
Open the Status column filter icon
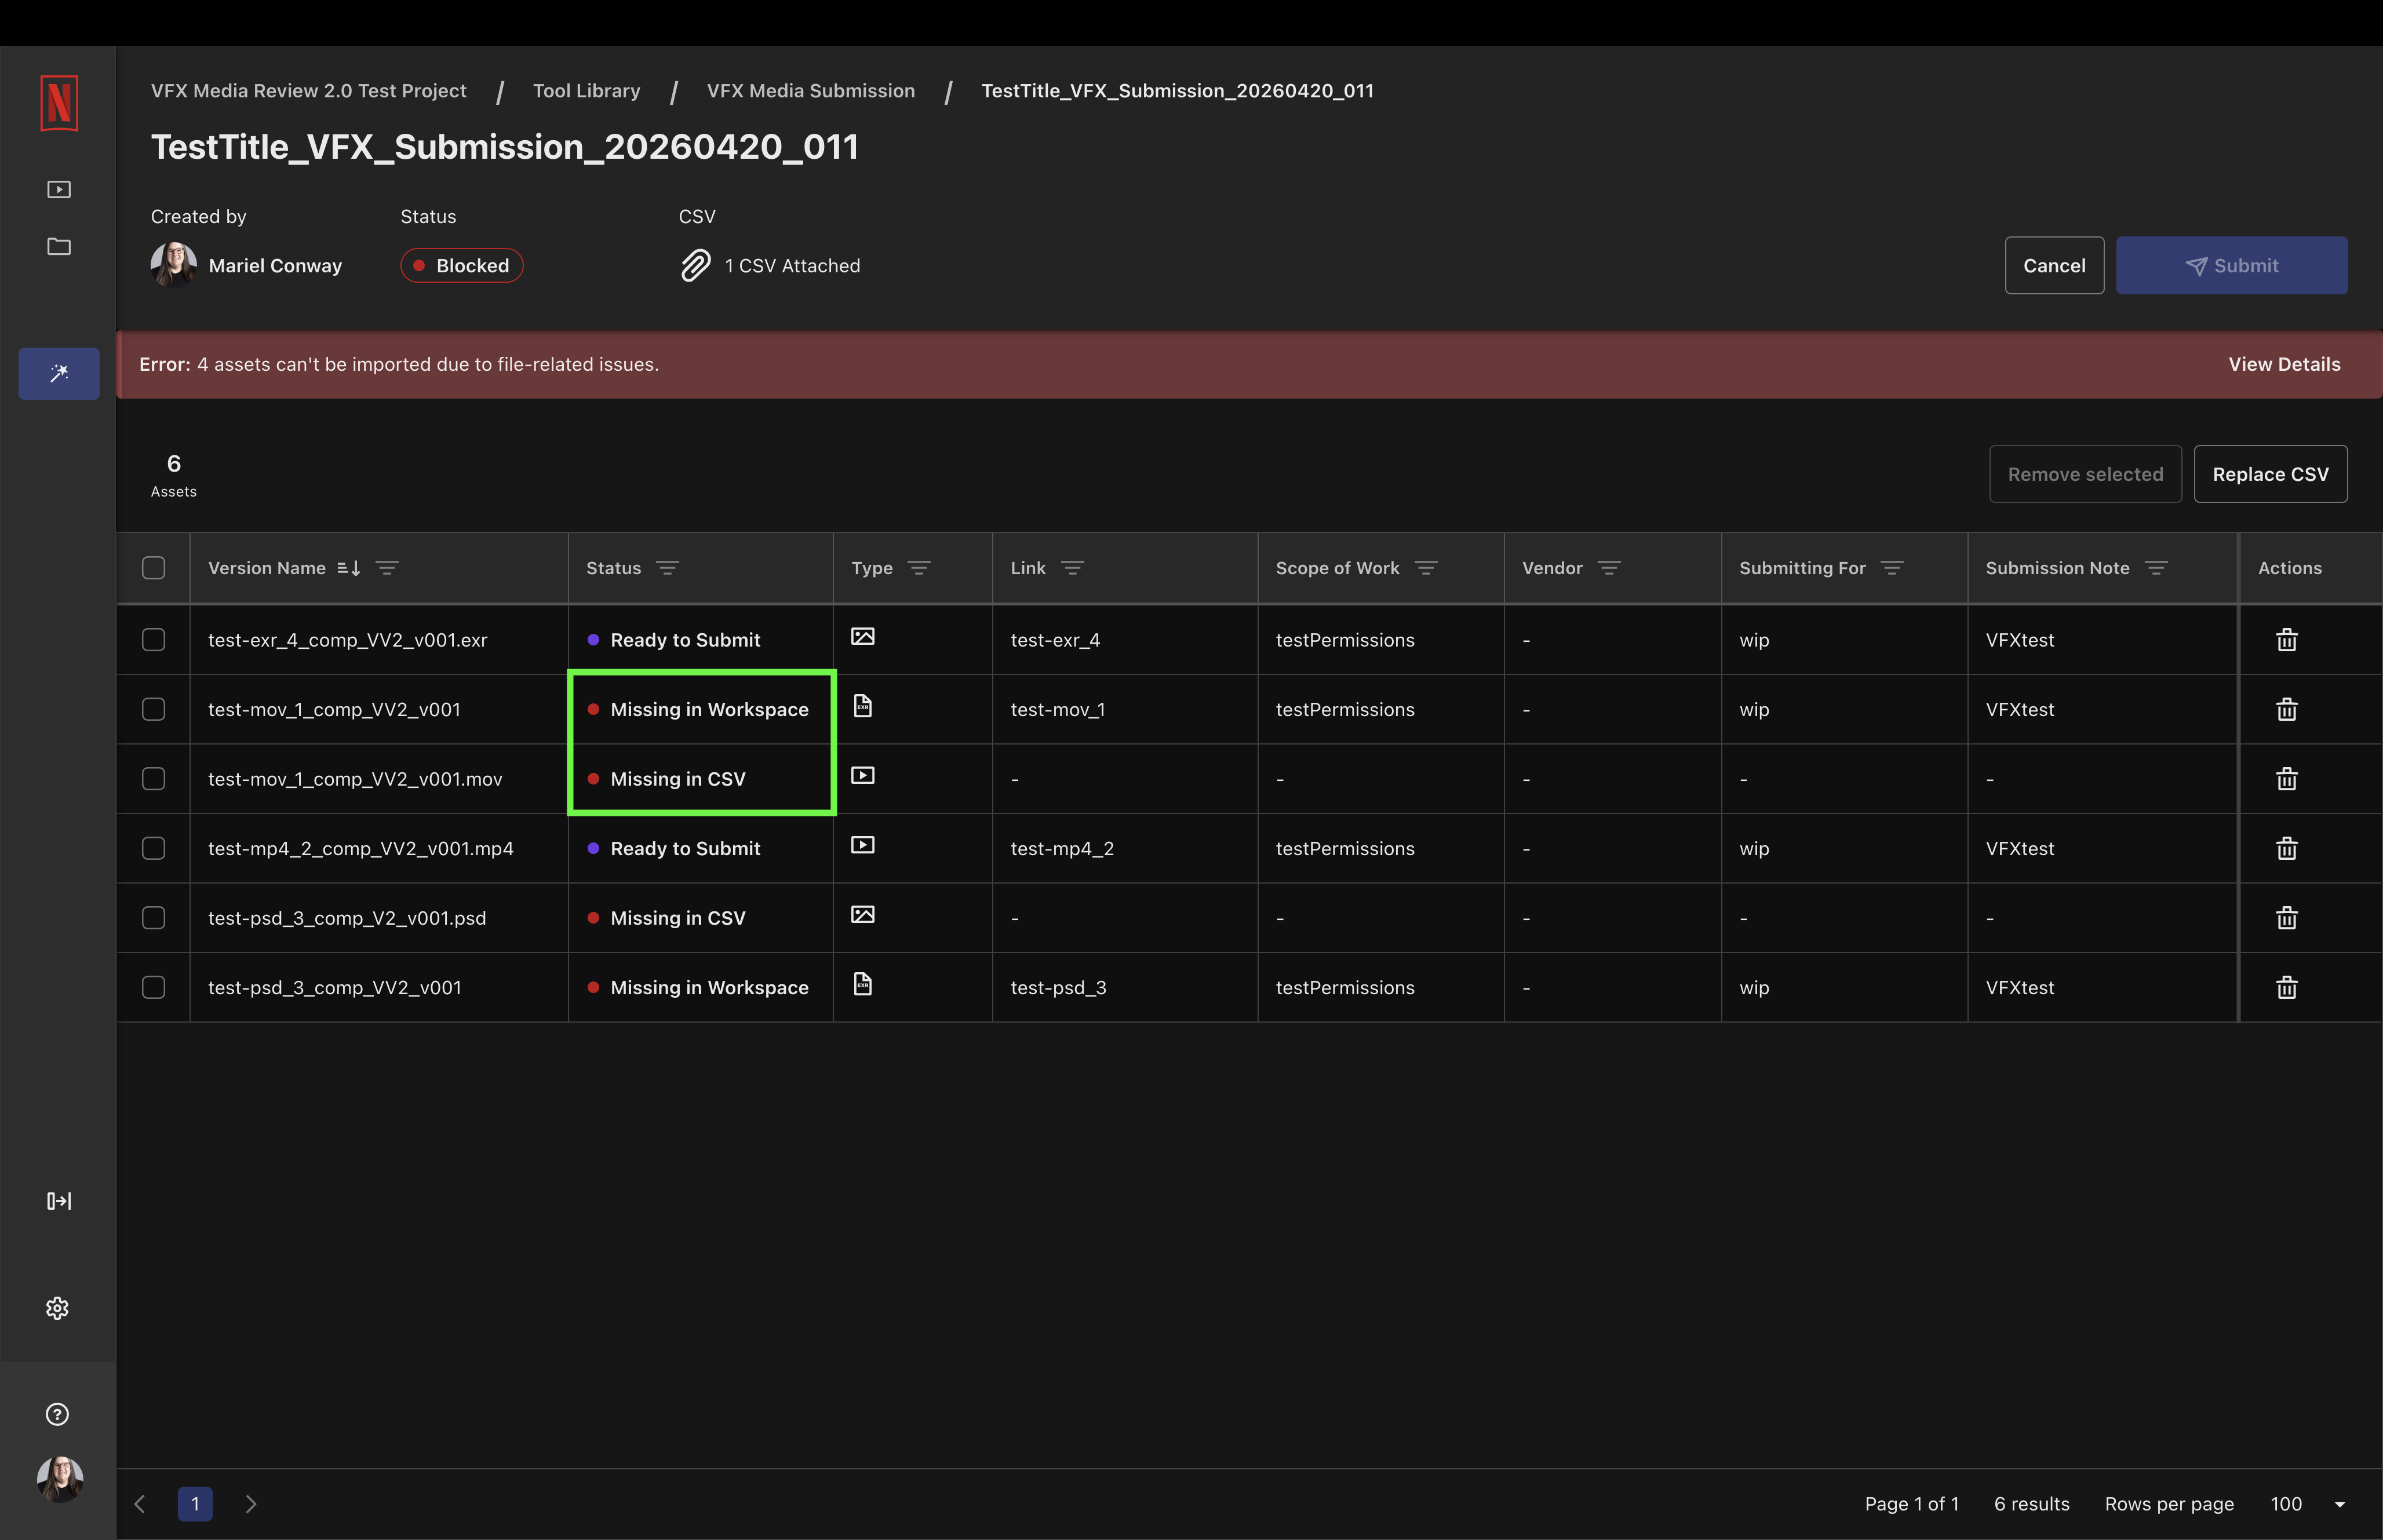667,568
